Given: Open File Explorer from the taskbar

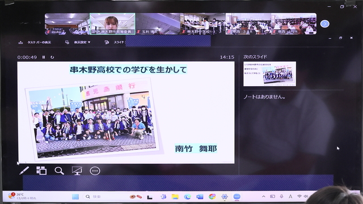Looking at the screenshot, I should 175,197.
